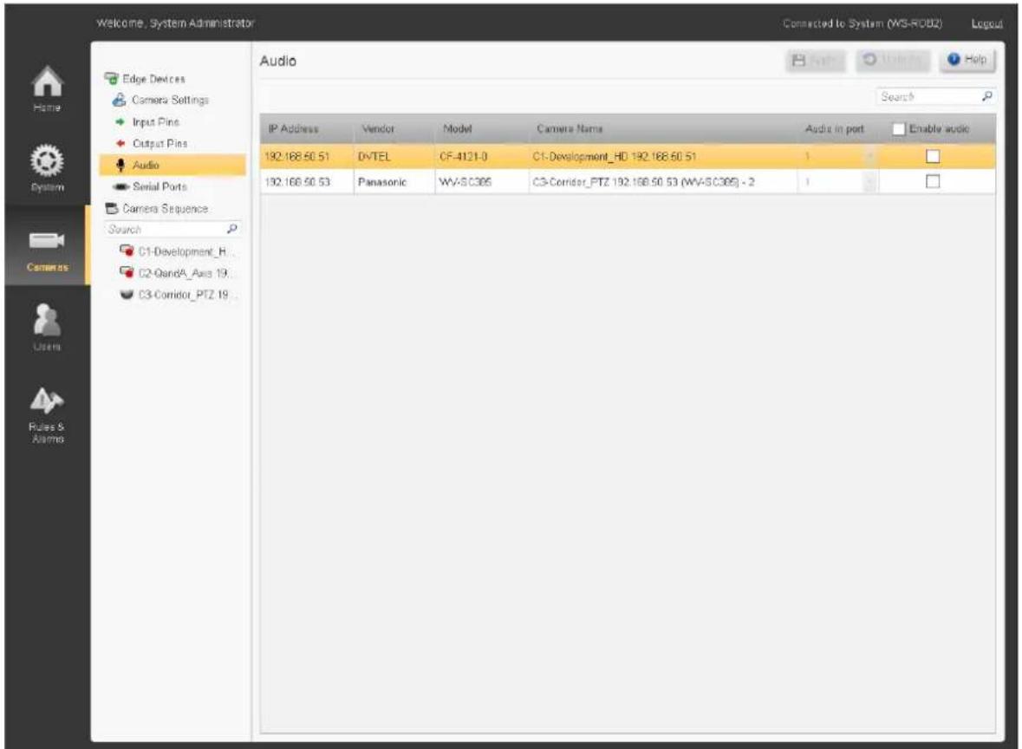The width and height of the screenshot is (1022, 749).
Task: Select Output Pins in the tree
Action: click(159, 143)
